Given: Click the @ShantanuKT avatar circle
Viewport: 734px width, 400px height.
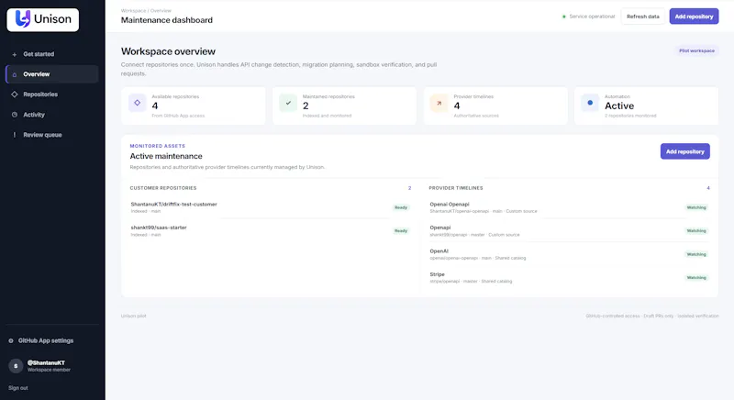Looking at the screenshot, I should [x=16, y=366].
